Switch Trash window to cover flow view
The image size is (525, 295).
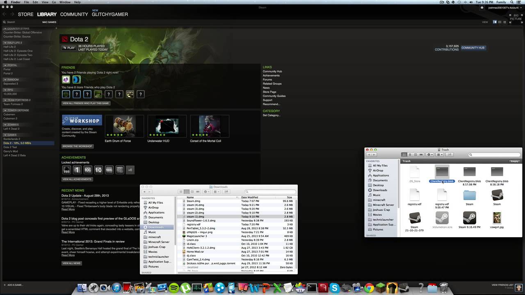[x=421, y=154]
